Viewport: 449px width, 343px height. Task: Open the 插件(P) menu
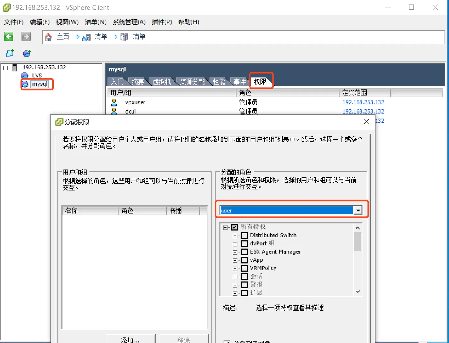click(162, 22)
